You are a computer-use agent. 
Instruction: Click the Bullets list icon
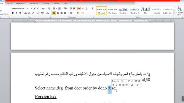point(54,9)
